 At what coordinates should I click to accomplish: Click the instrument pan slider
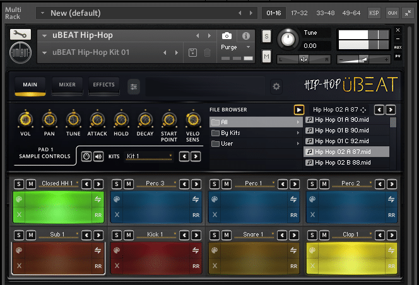click(304, 59)
